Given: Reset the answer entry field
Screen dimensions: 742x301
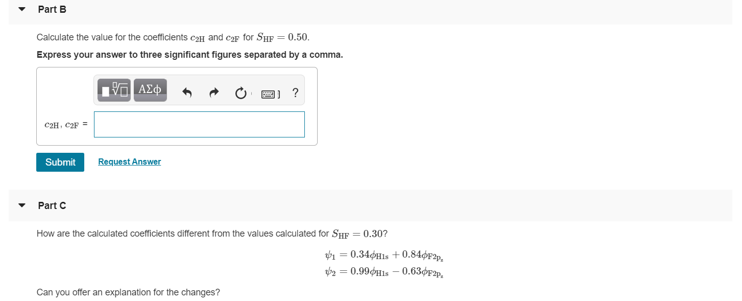Looking at the screenshot, I should (x=240, y=92).
